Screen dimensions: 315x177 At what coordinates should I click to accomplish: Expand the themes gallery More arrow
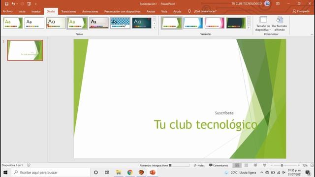[x=155, y=28]
